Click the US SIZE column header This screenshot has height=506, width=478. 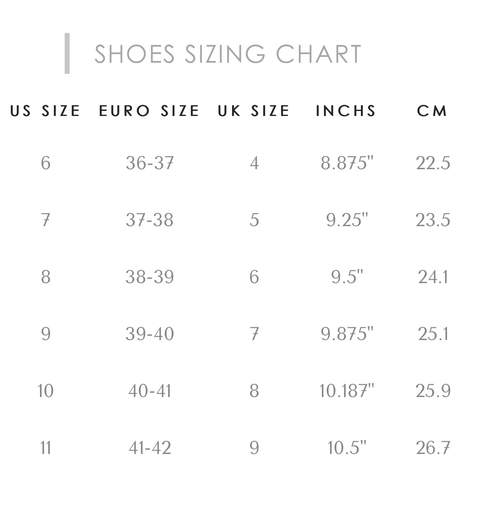(45, 111)
